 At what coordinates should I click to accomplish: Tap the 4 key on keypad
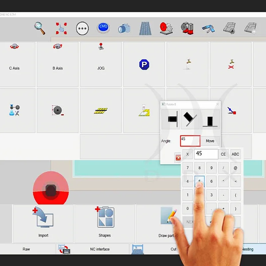point(188,181)
